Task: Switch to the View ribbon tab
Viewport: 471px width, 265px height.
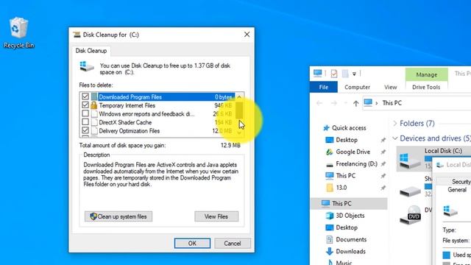Action: (x=391, y=87)
